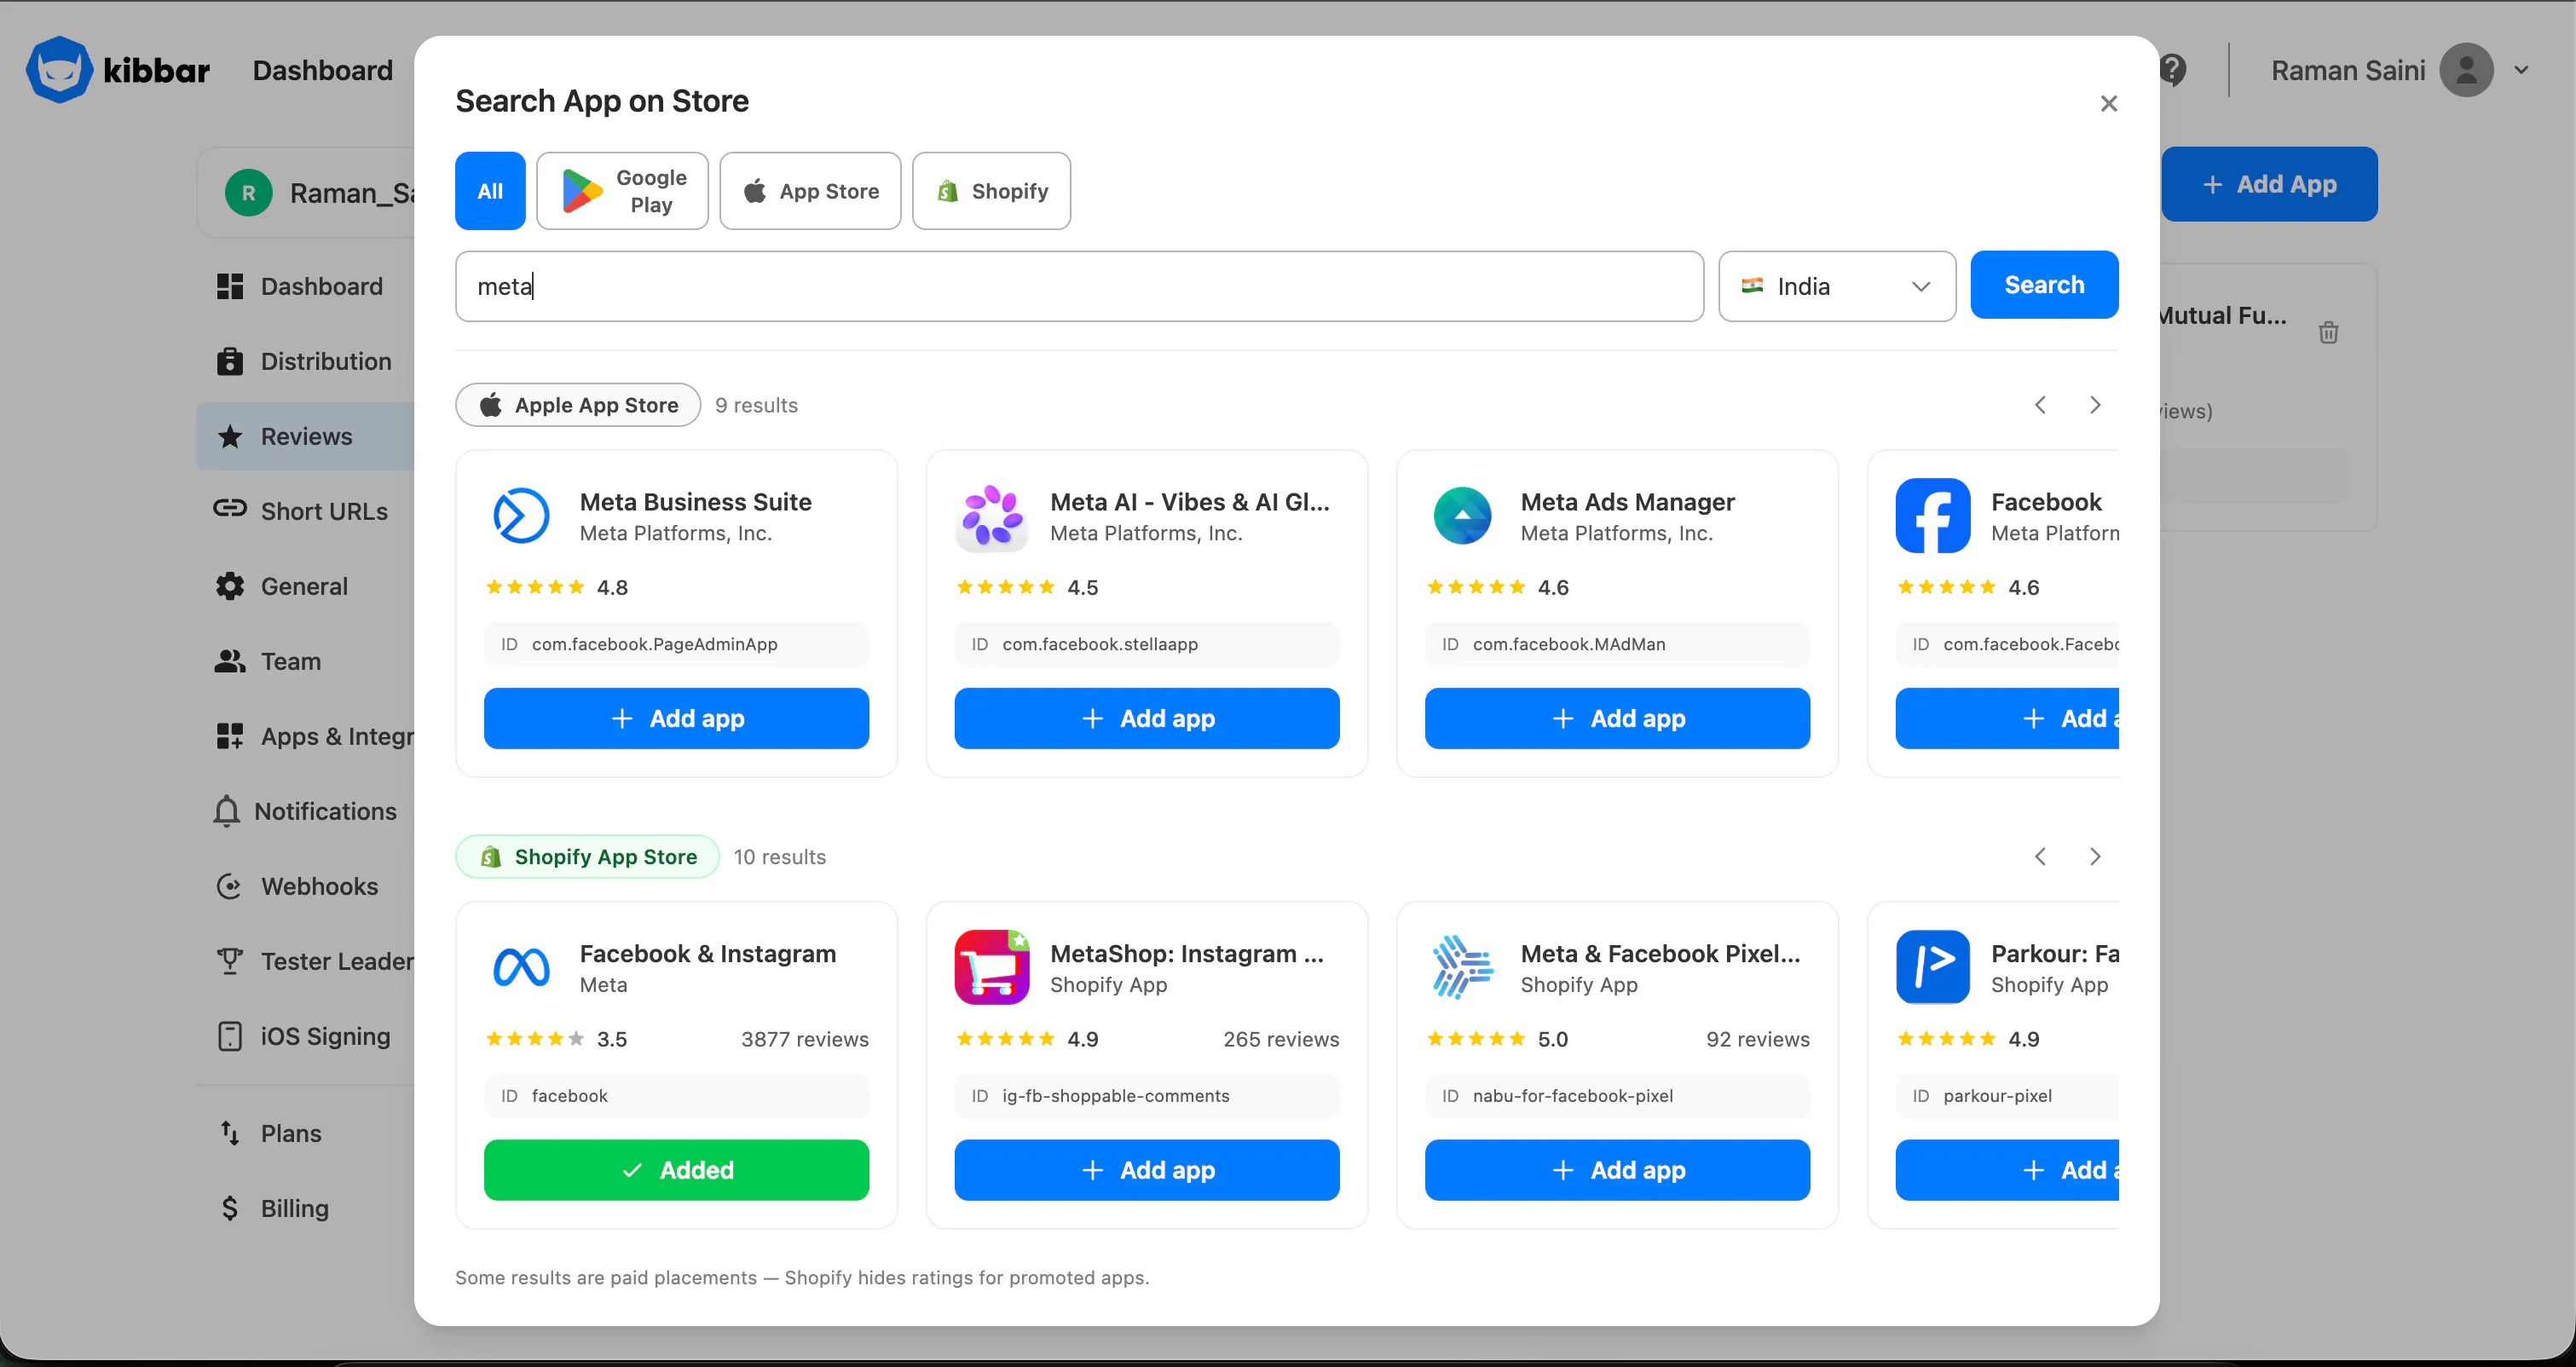
Task: Click the Facebook app icon
Action: [x=1933, y=516]
